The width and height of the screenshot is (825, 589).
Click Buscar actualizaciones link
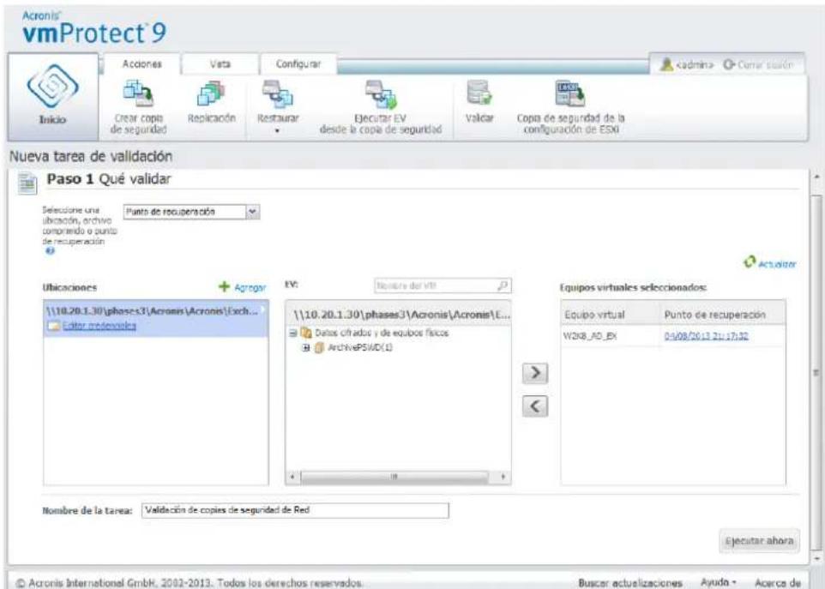[630, 583]
